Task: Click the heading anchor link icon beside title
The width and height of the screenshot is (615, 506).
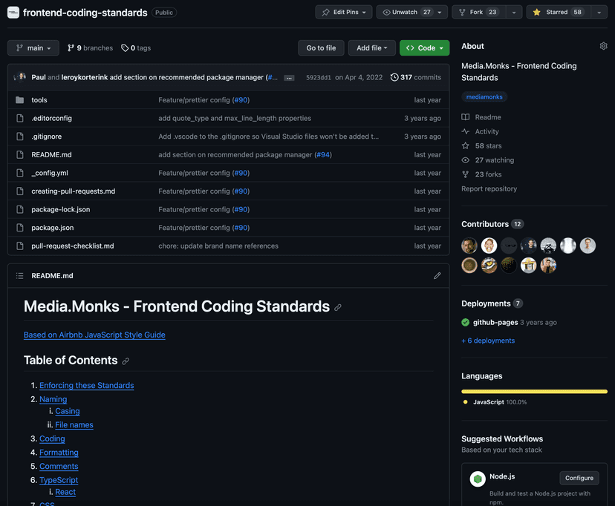Action: pyautogui.click(x=338, y=307)
